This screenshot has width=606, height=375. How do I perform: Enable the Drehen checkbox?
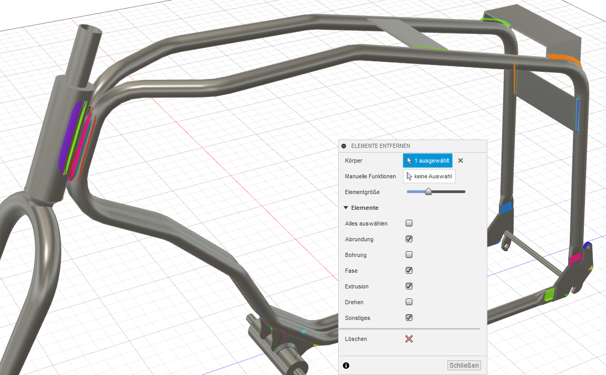tap(409, 302)
